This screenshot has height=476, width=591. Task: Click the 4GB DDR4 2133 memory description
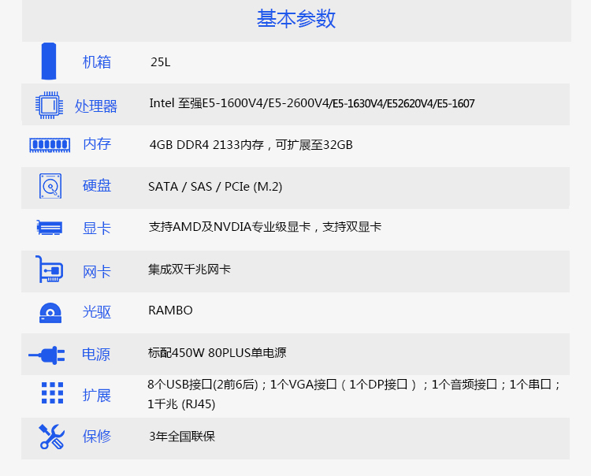tap(251, 145)
